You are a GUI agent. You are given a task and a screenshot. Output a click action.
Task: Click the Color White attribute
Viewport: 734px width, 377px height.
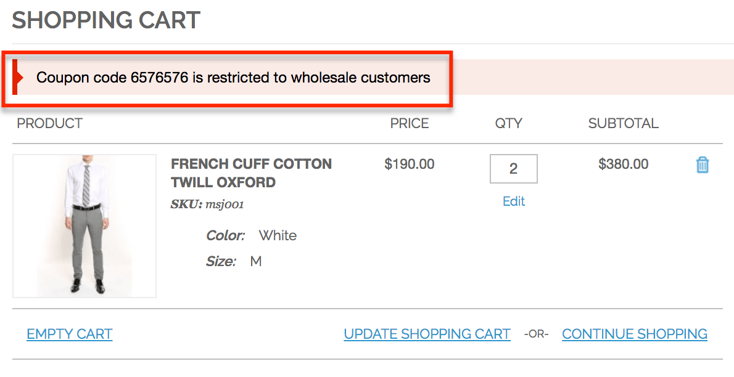[251, 235]
